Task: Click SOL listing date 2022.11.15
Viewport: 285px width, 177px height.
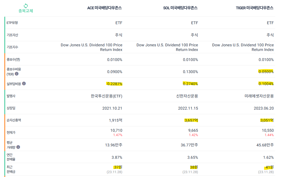Action: [188, 108]
